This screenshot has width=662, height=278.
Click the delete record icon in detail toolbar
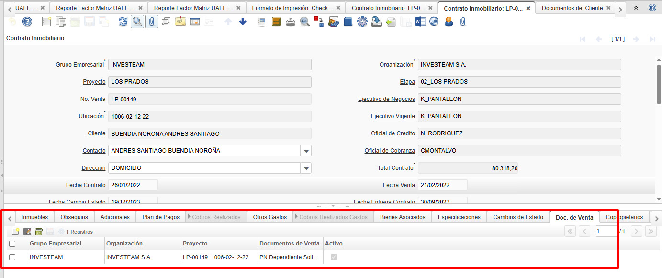(39, 232)
